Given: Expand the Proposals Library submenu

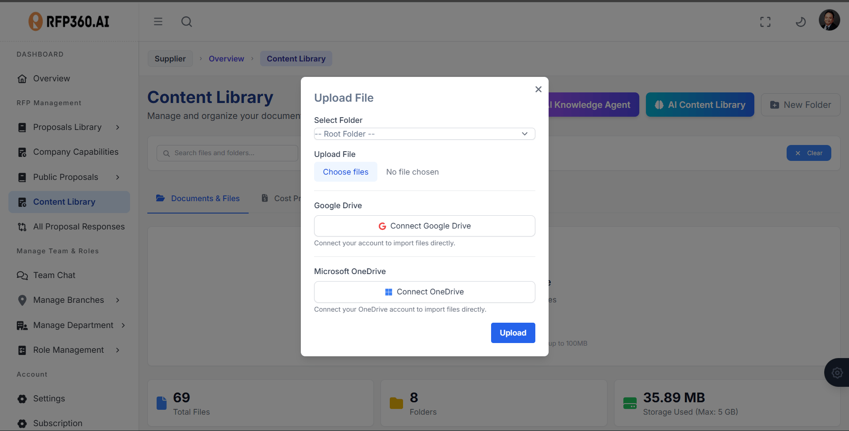Looking at the screenshot, I should (x=118, y=127).
